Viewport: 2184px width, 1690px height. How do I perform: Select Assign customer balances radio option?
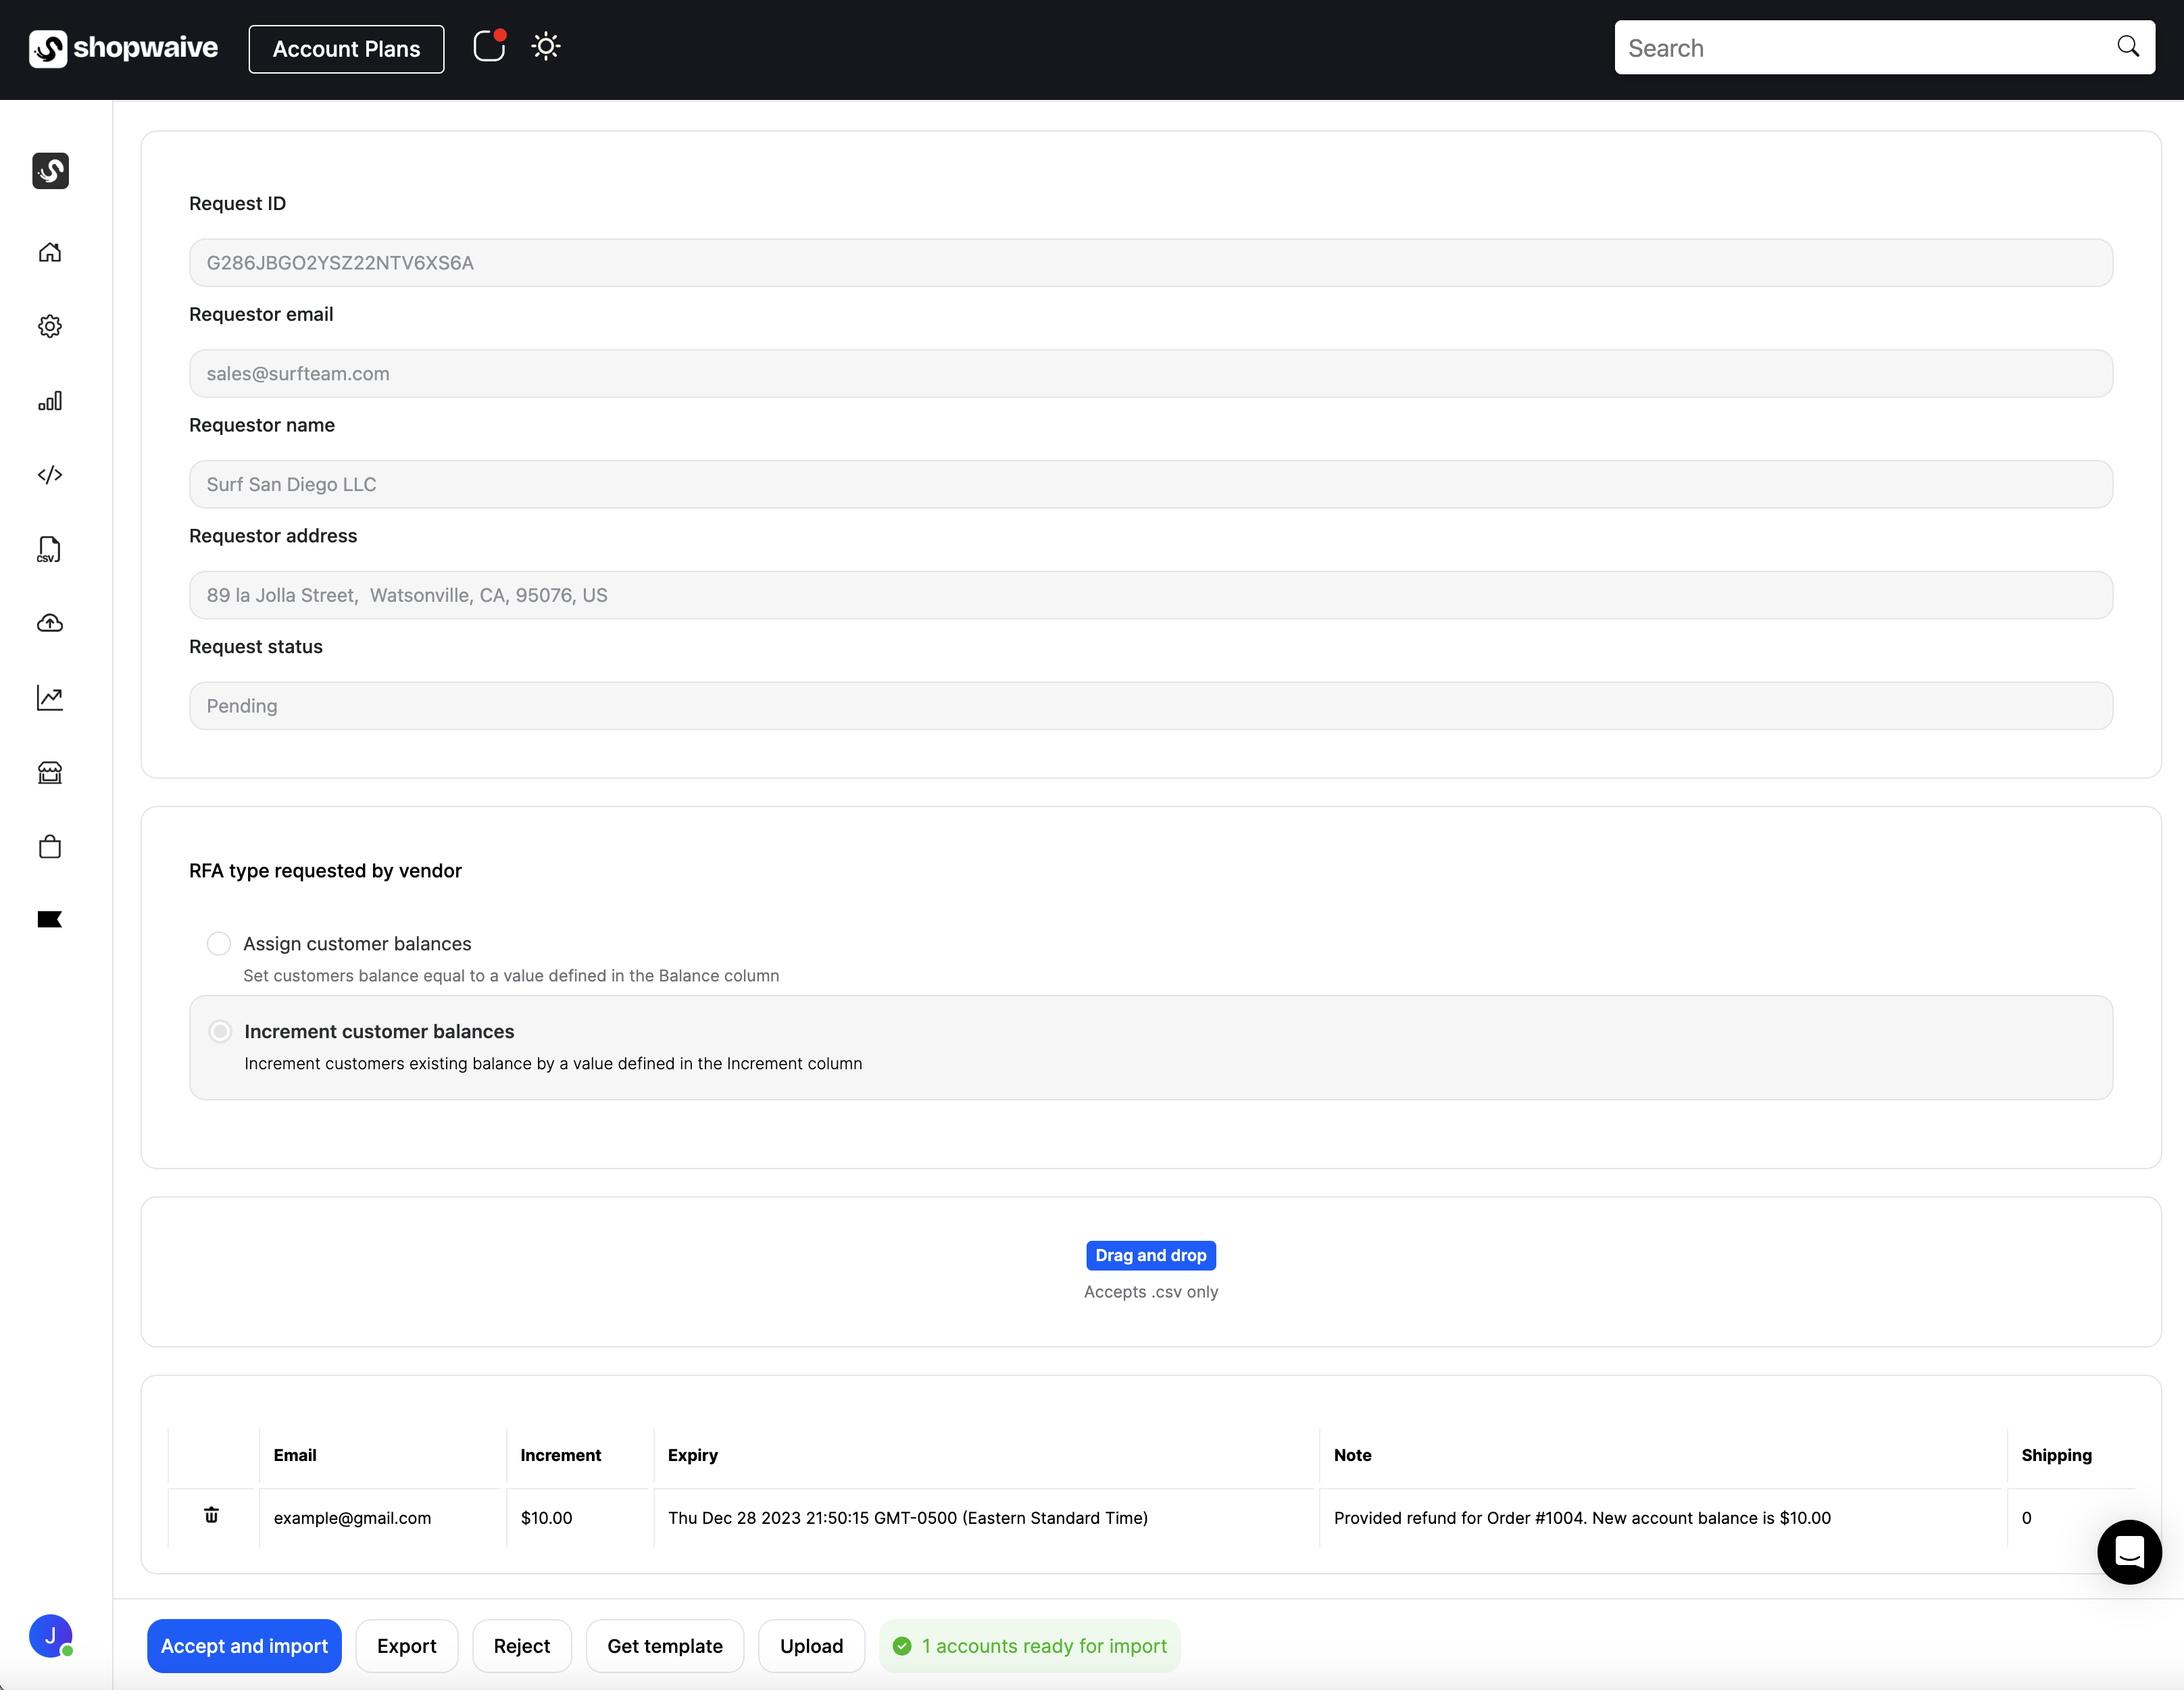point(219,944)
